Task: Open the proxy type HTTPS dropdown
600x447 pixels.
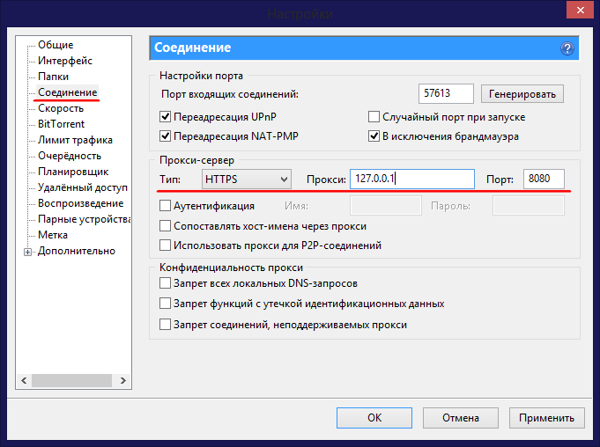Action: click(x=246, y=180)
